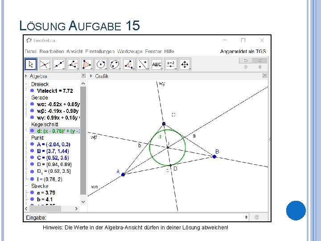
Task: Select the Angle tool
Action: point(129,65)
